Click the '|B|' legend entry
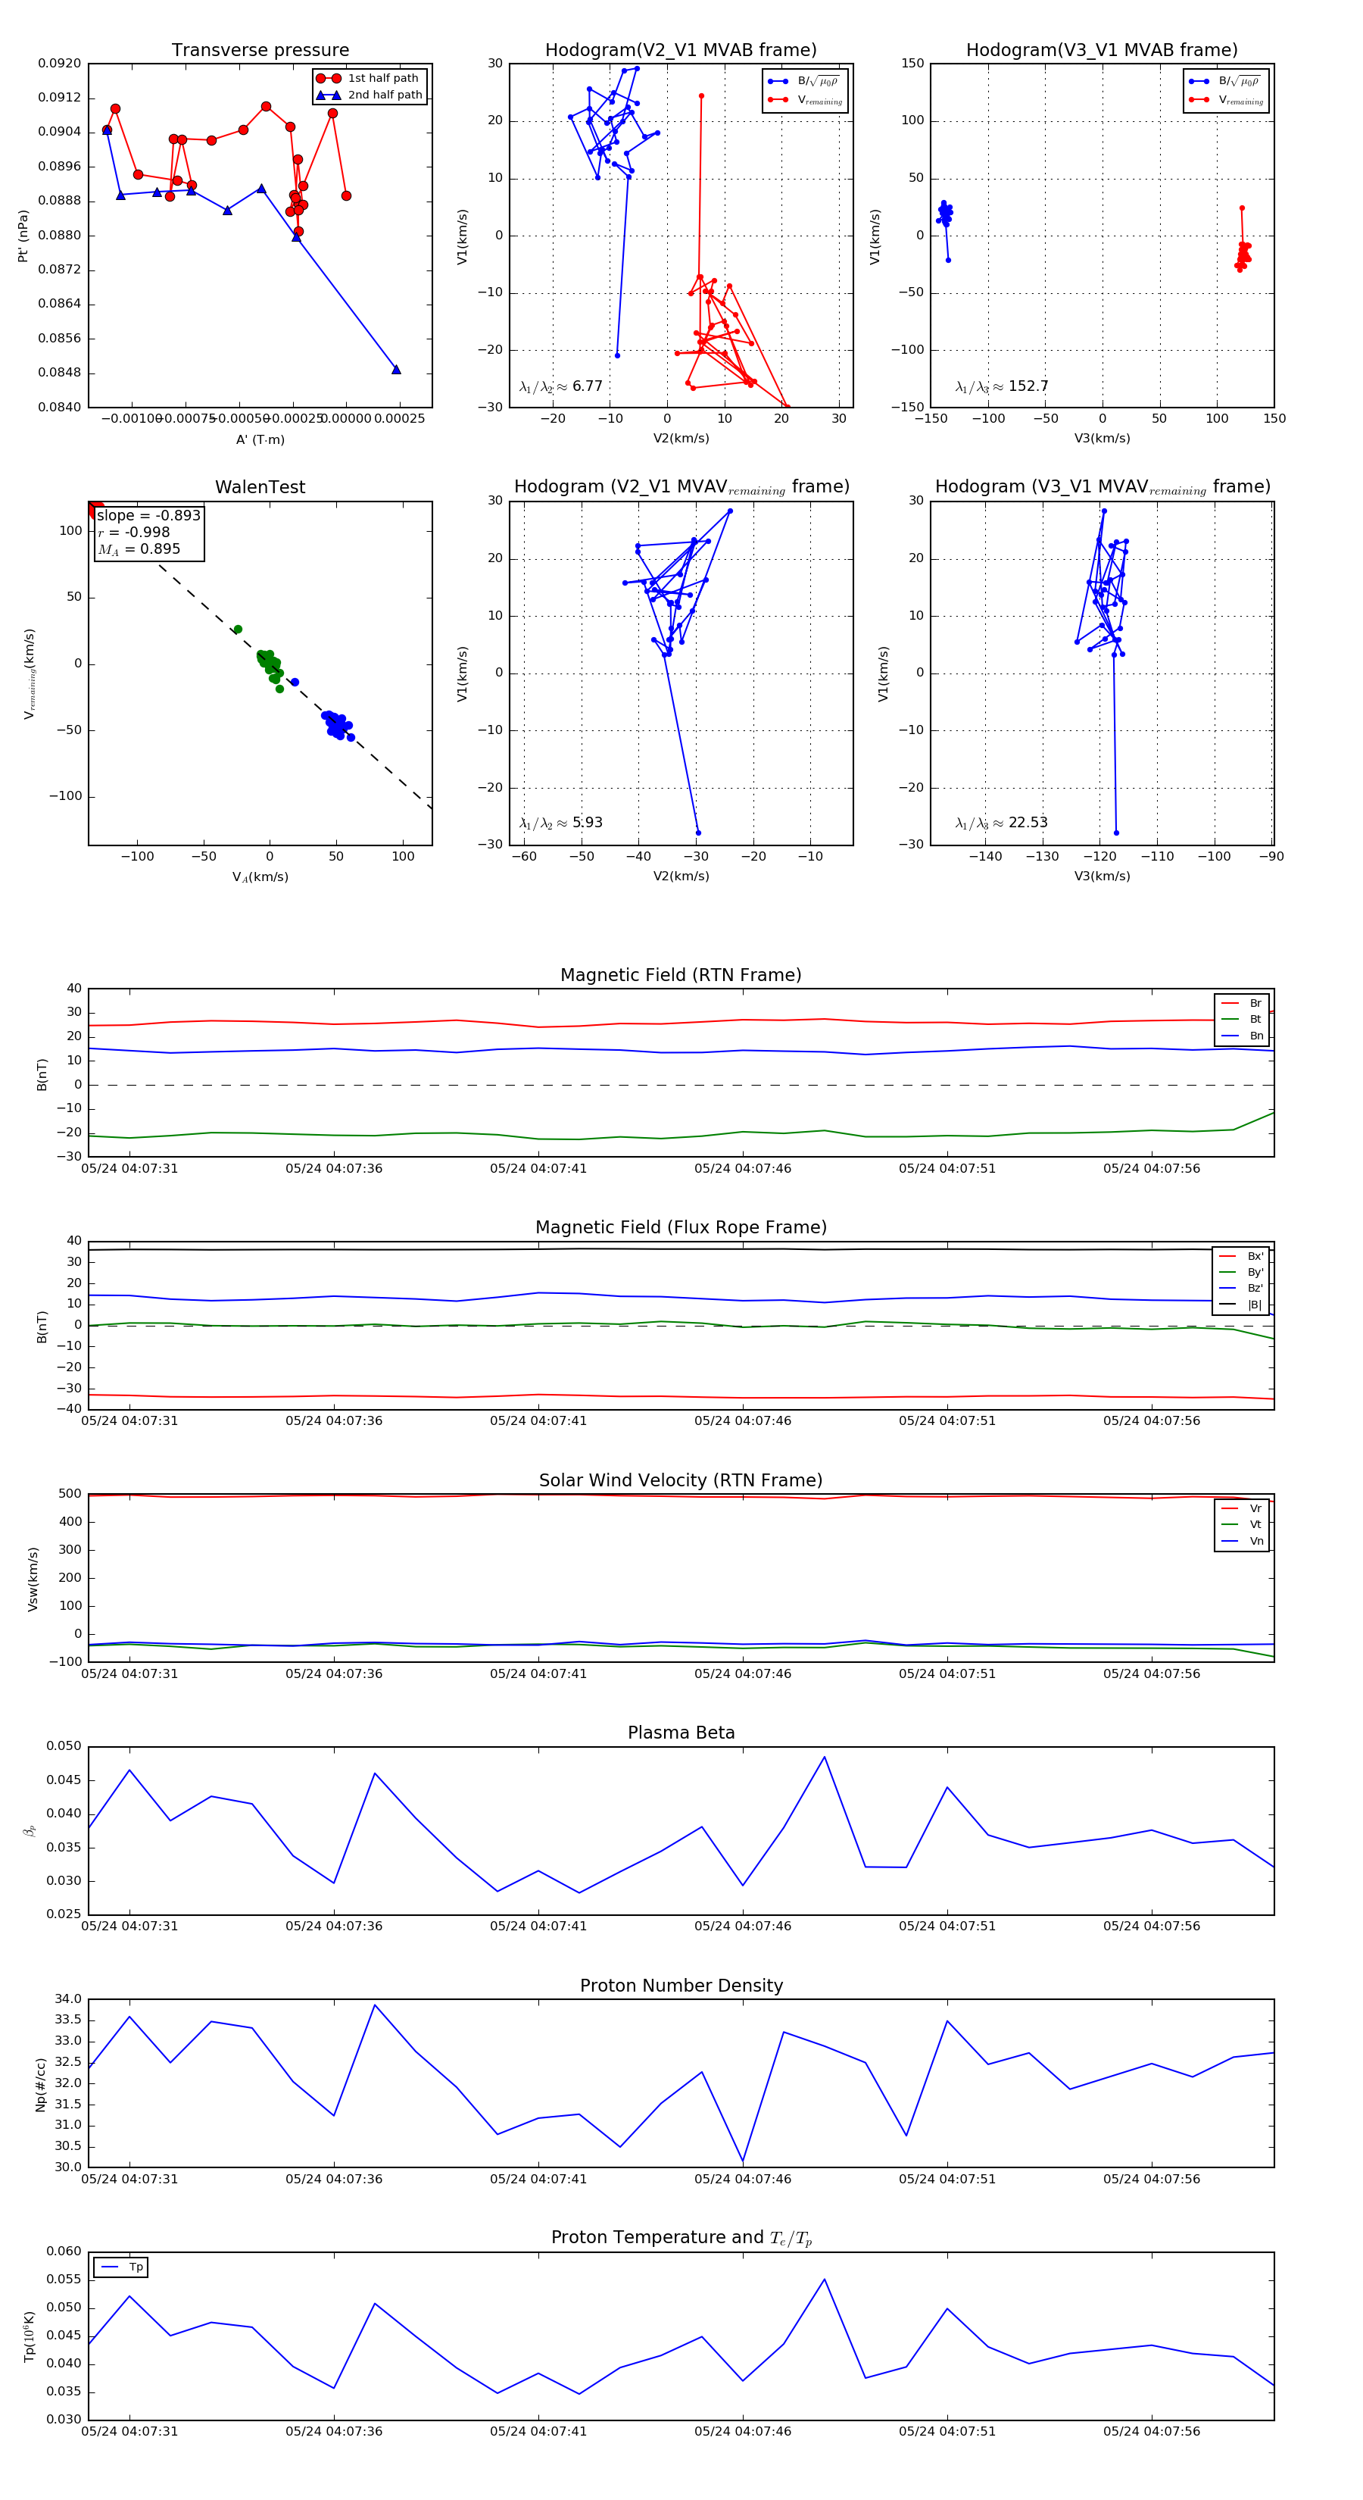The height and width of the screenshot is (2500, 1363). (1241, 1305)
